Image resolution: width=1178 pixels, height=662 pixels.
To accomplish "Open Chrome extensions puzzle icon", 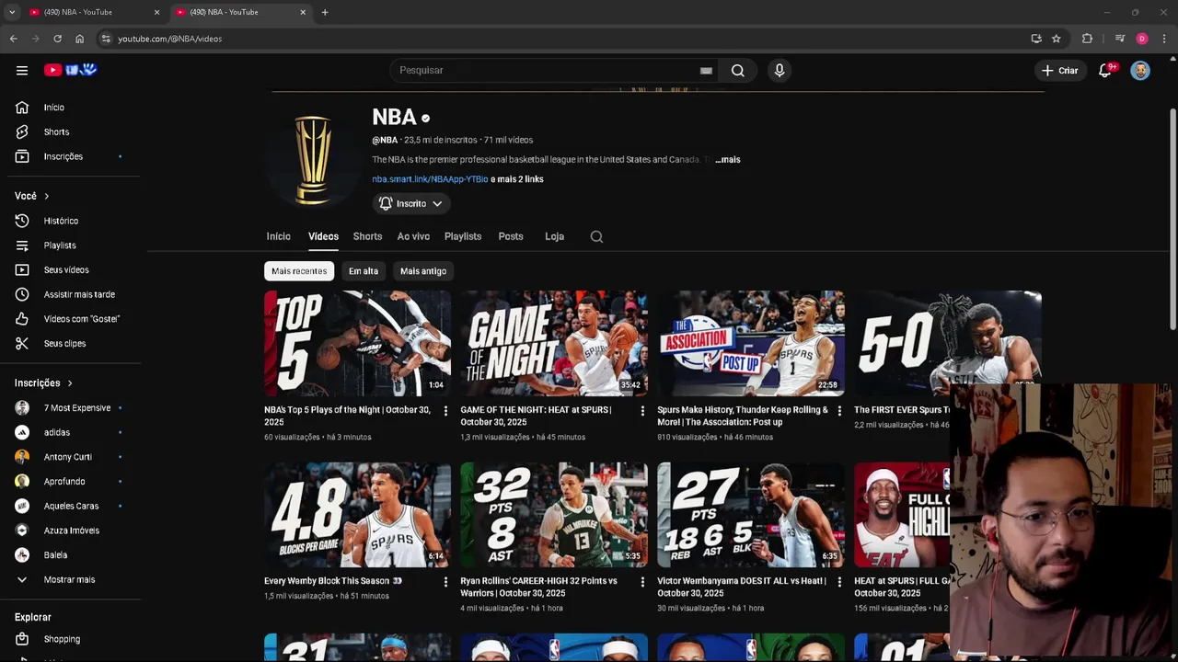I will tap(1087, 39).
